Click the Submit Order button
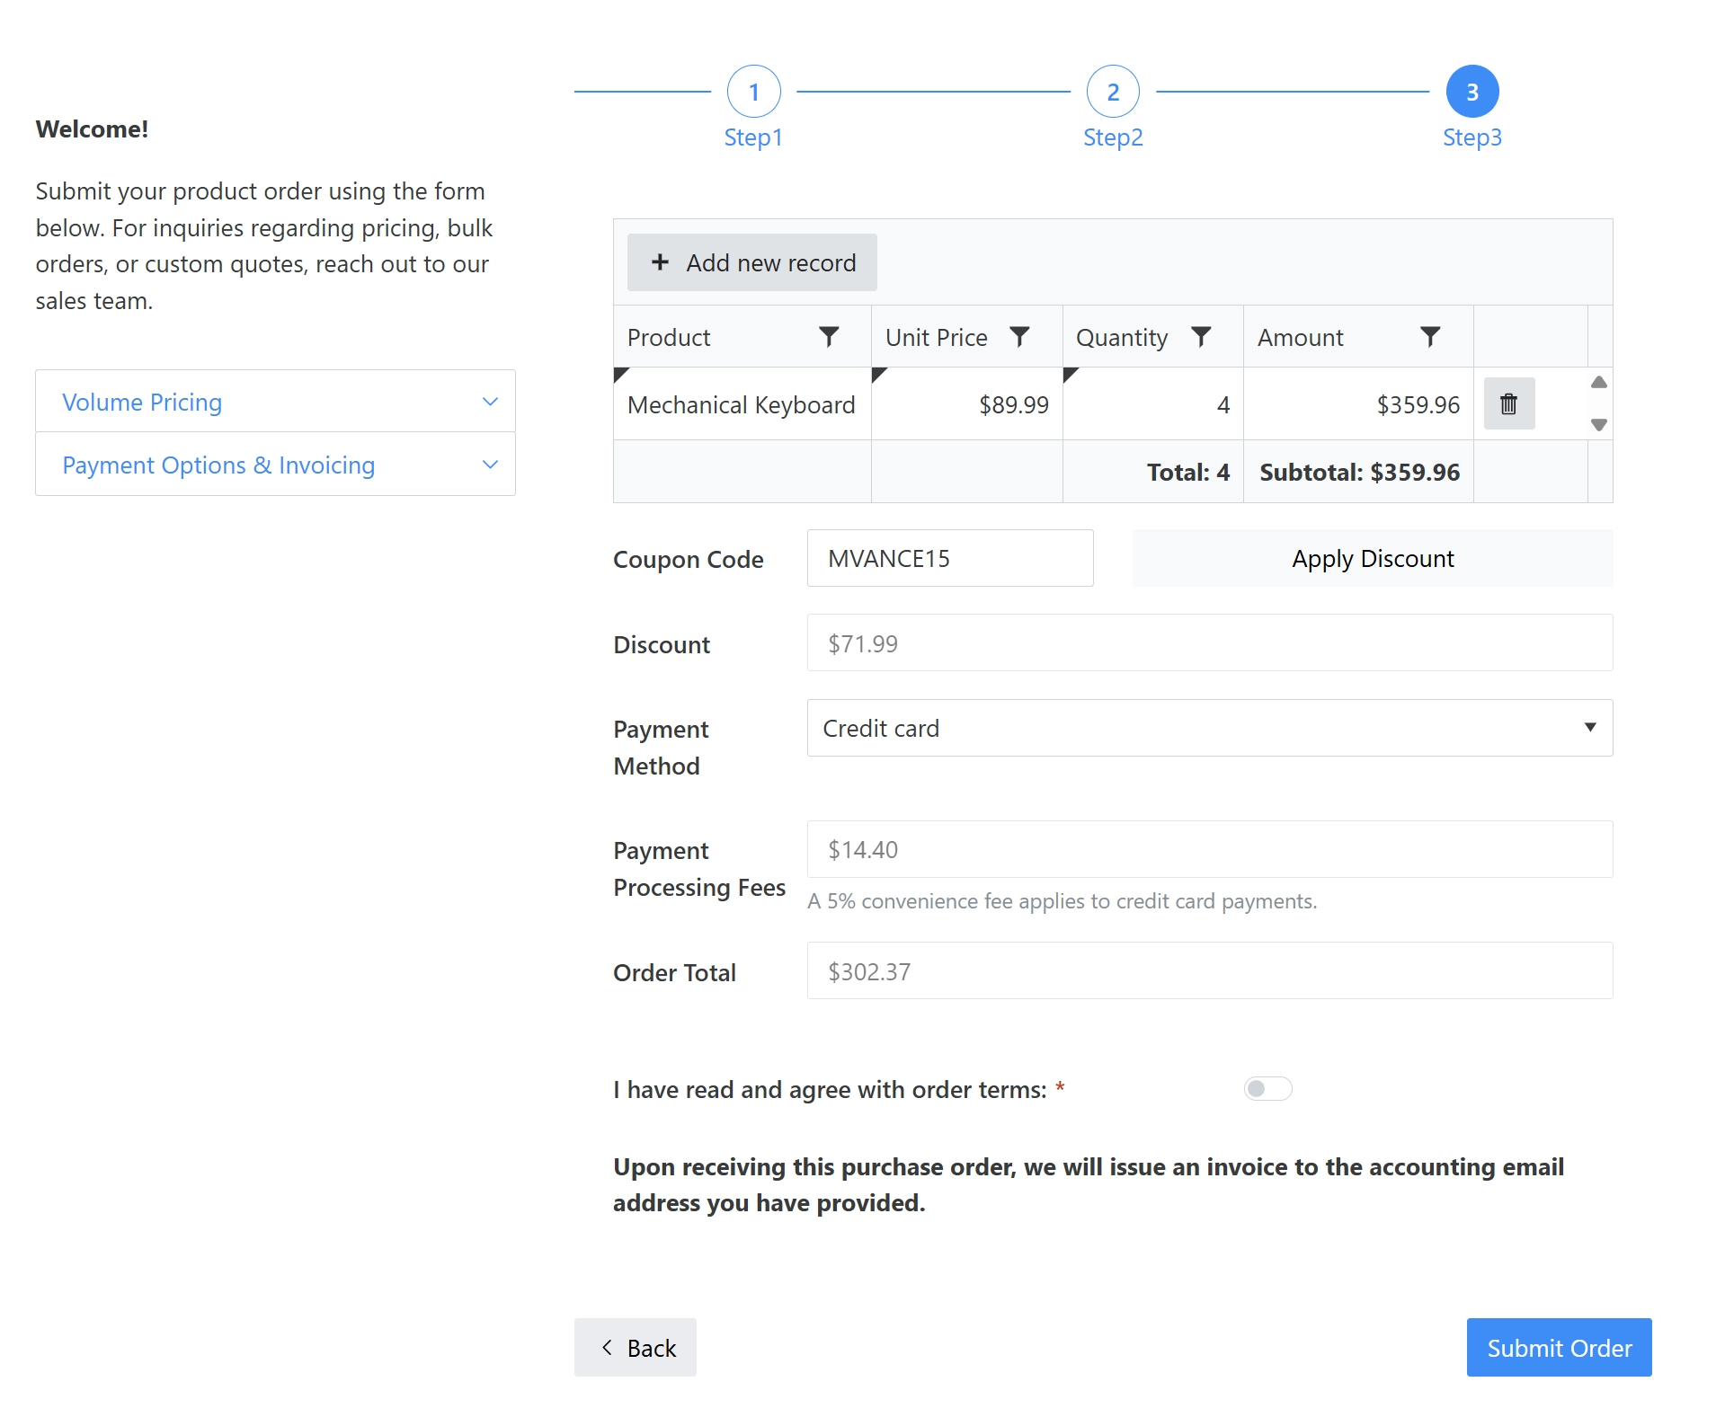The height and width of the screenshot is (1426, 1725). tap(1559, 1347)
